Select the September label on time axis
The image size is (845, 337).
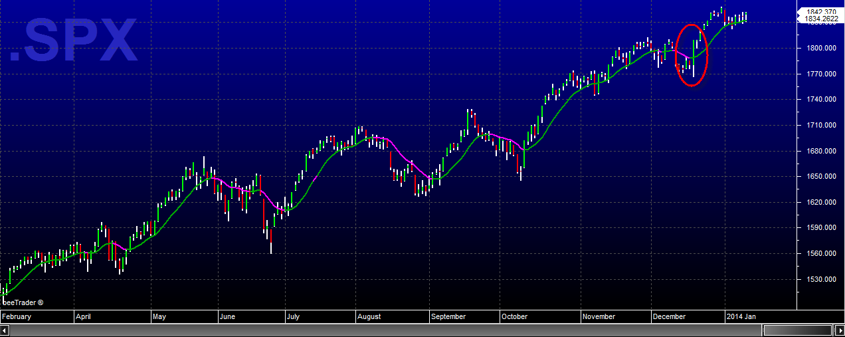coord(448,316)
